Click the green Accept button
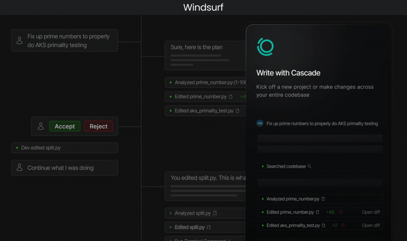This screenshot has height=241, width=407. pos(65,126)
